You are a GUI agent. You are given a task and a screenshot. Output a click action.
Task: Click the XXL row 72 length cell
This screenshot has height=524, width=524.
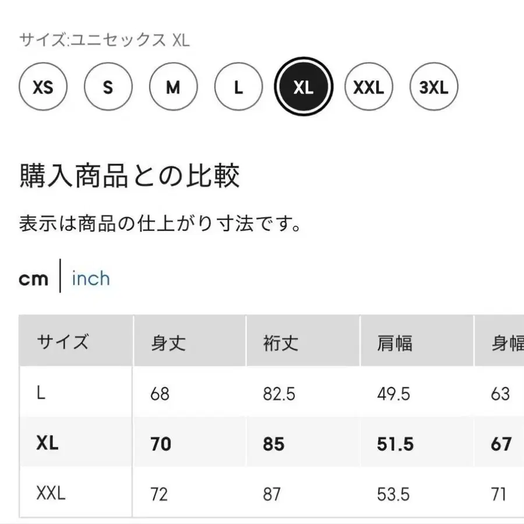click(159, 495)
